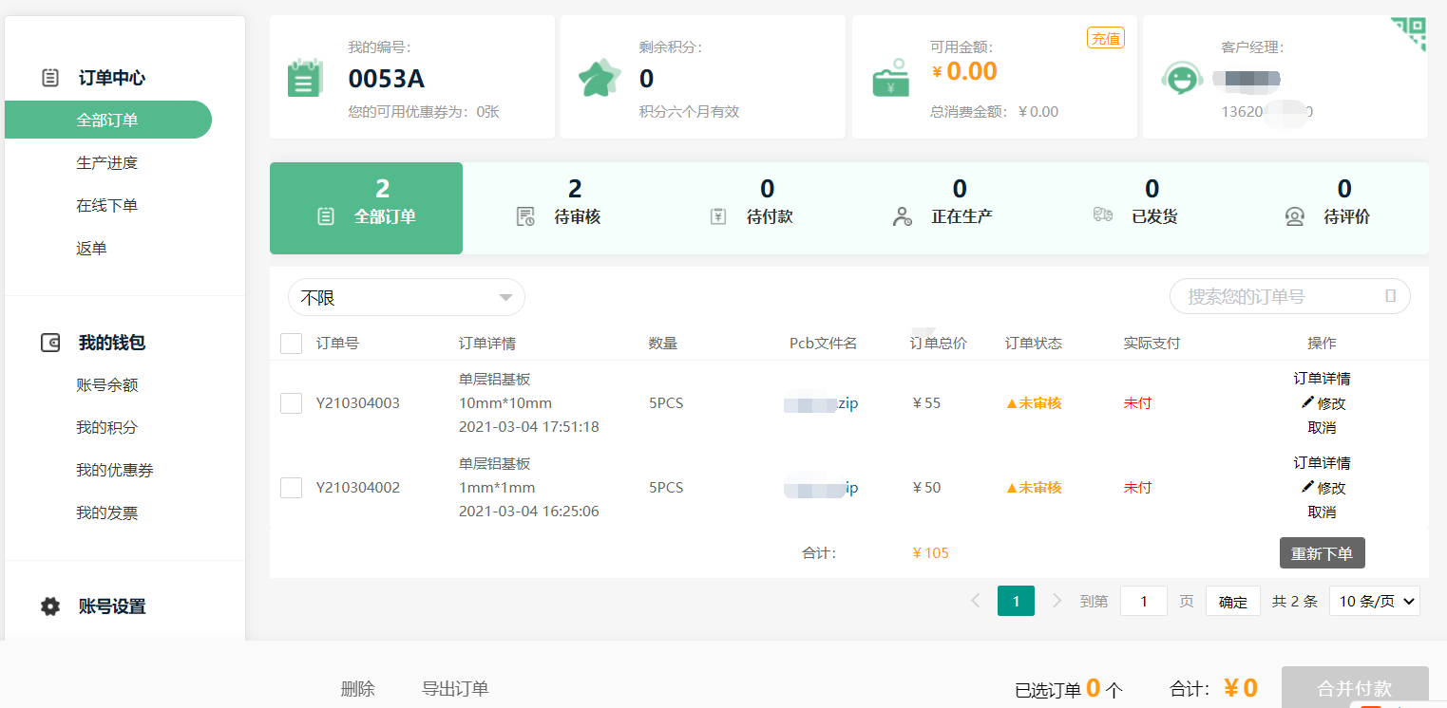Click the 订单中心 clipboard icon in sidebar

click(x=49, y=78)
